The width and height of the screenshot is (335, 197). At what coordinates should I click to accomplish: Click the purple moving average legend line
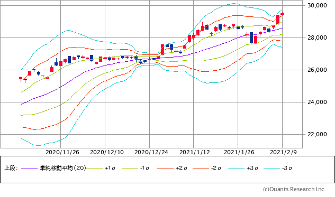30,168
